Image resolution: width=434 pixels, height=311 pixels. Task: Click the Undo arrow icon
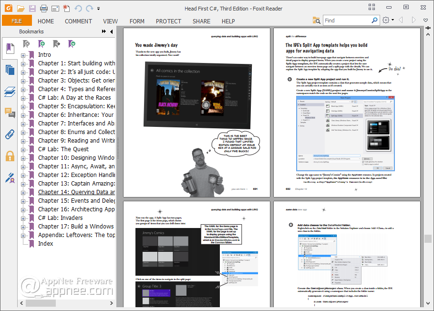click(78, 9)
